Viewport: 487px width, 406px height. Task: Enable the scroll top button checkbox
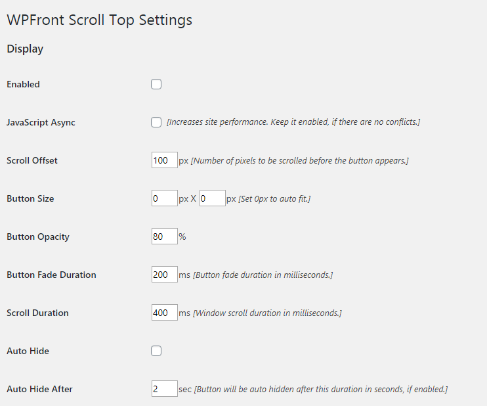156,84
